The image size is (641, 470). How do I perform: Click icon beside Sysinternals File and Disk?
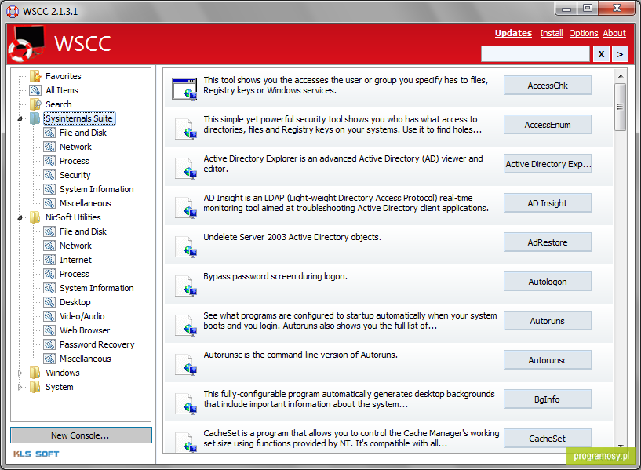[x=49, y=133]
